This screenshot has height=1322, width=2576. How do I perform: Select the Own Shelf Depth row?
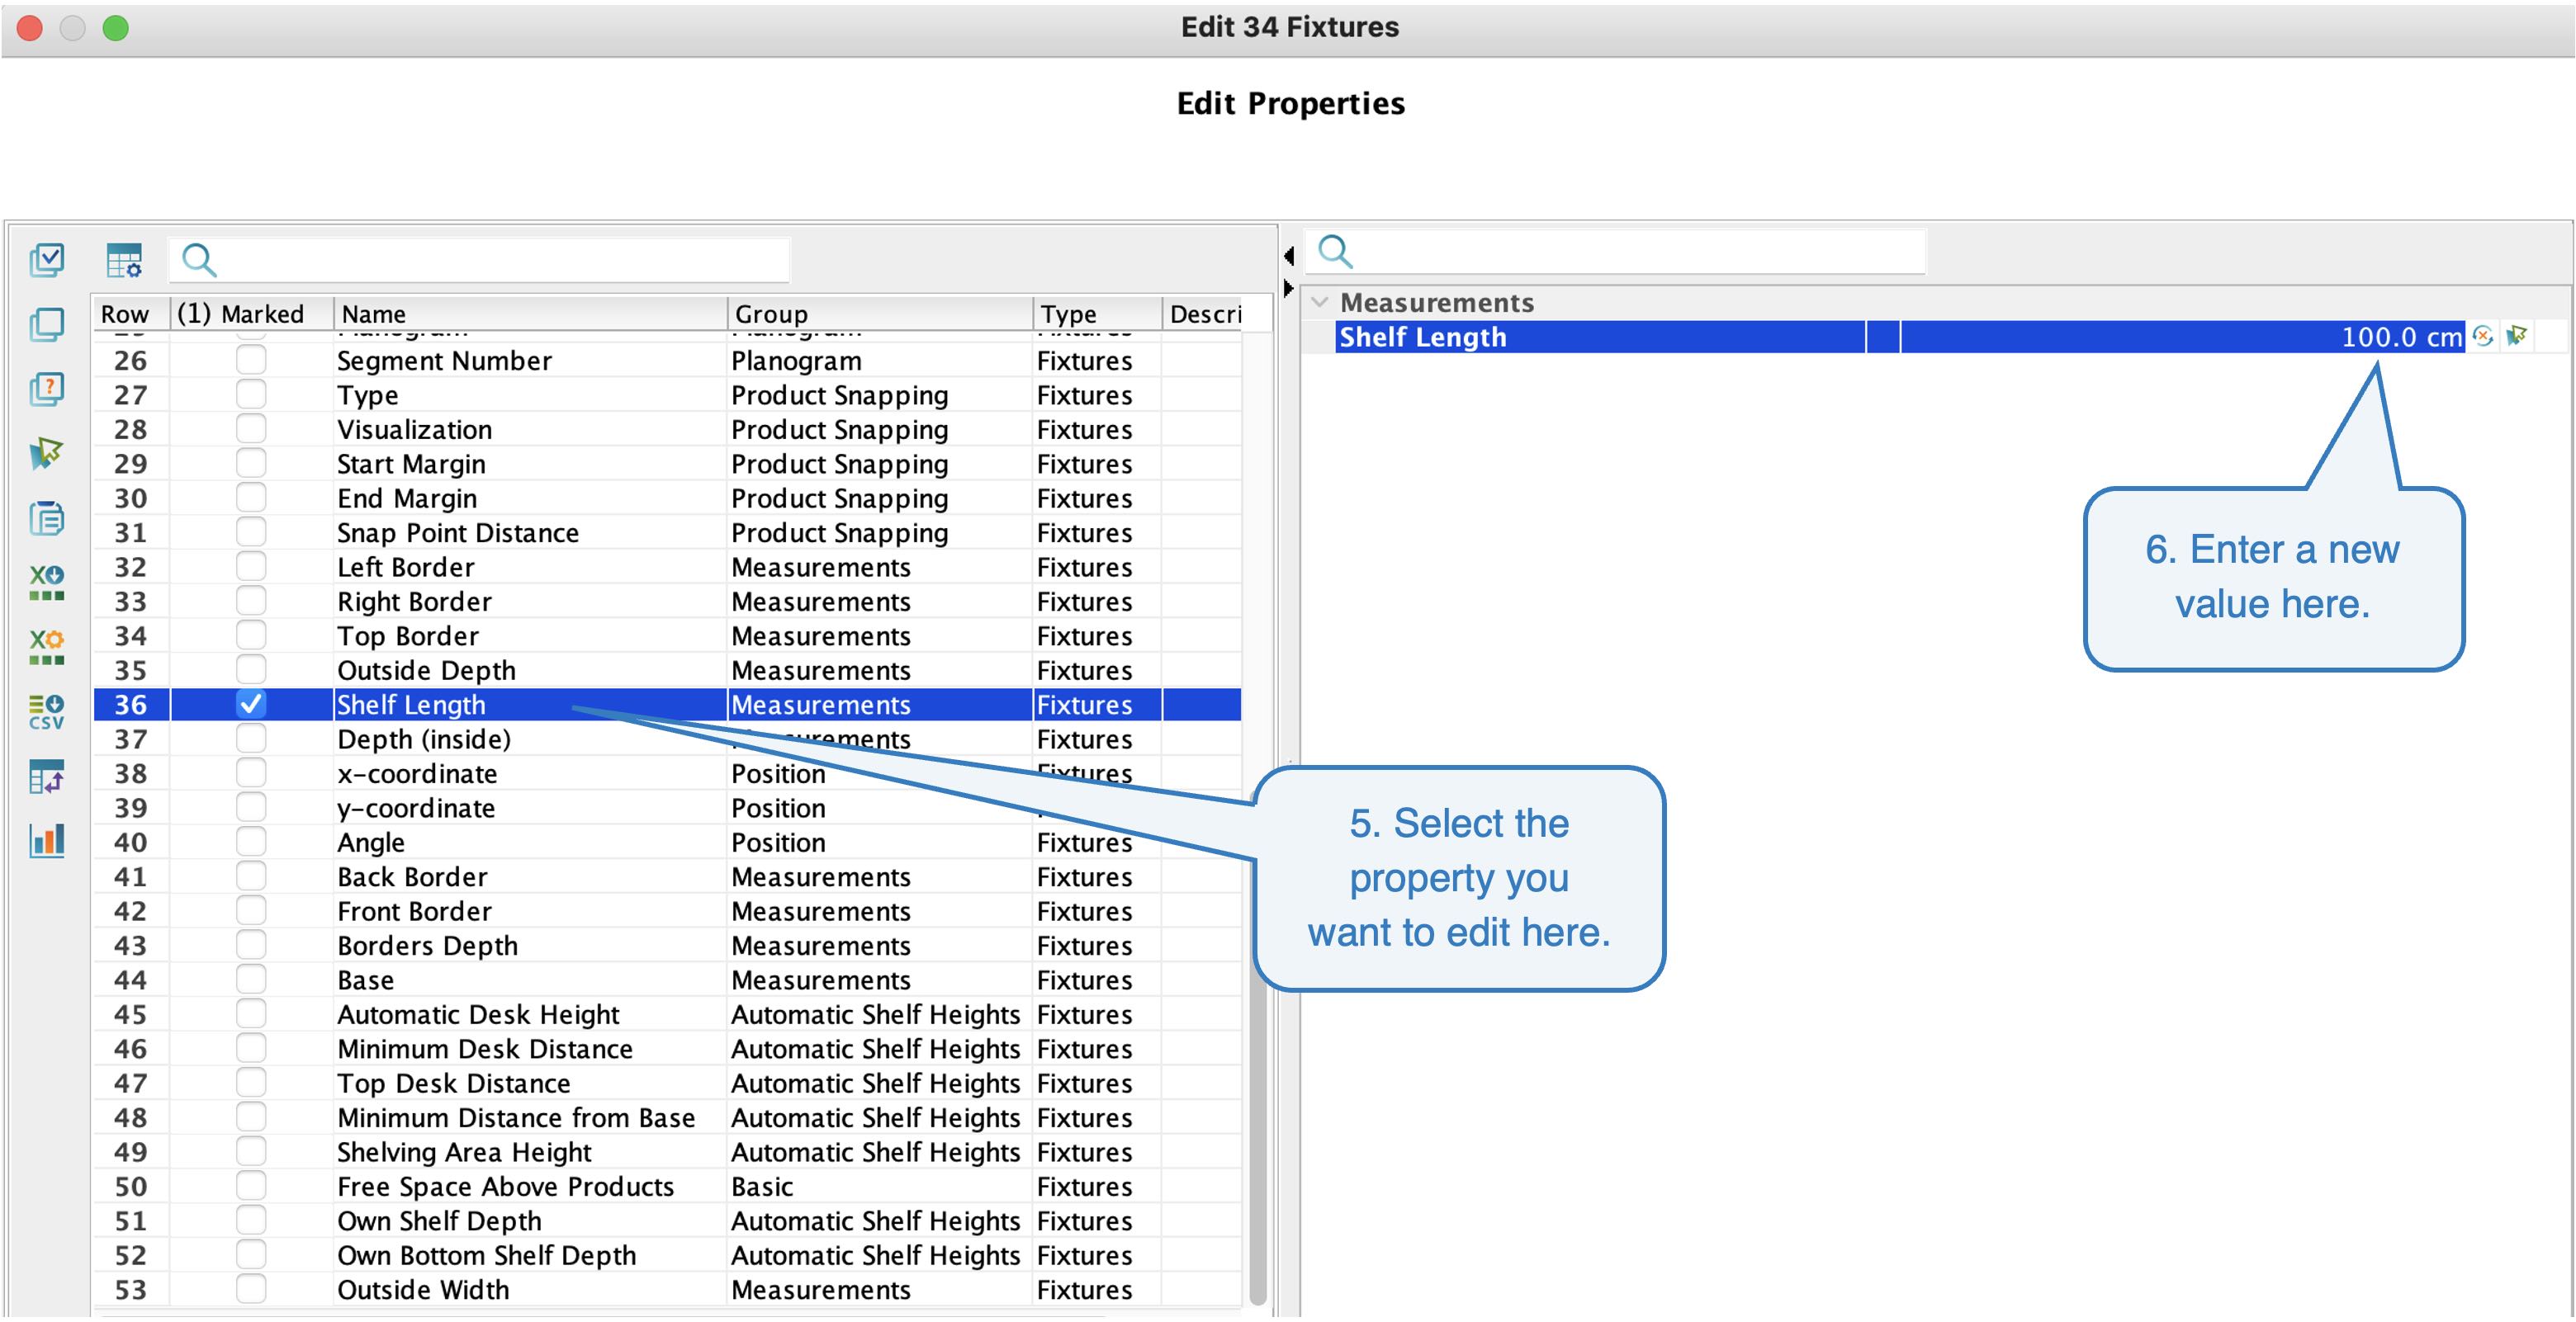(x=439, y=1221)
